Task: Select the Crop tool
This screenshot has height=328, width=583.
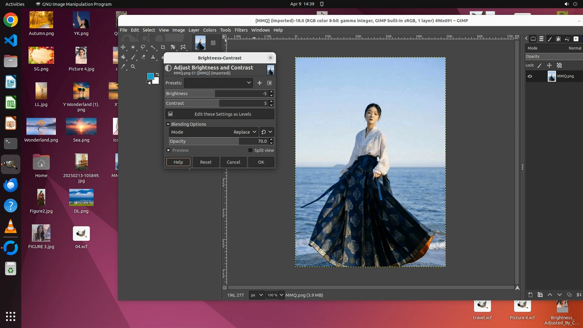Action: pyautogui.click(x=163, y=47)
